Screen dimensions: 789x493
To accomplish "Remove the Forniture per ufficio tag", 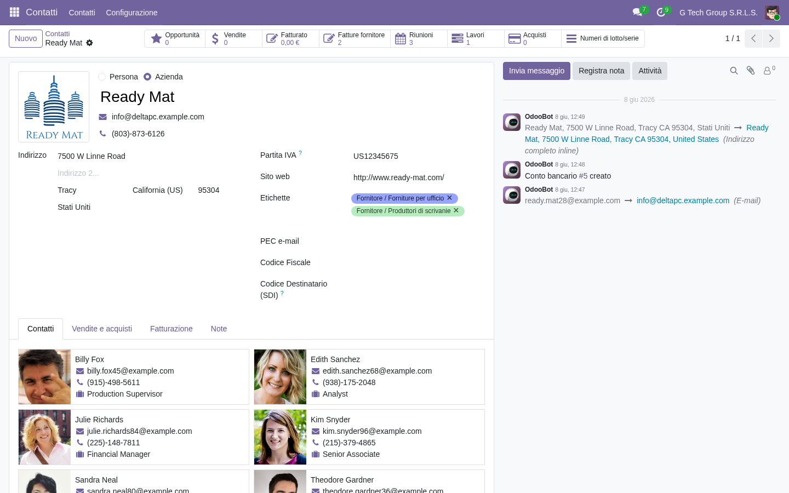I will [449, 198].
